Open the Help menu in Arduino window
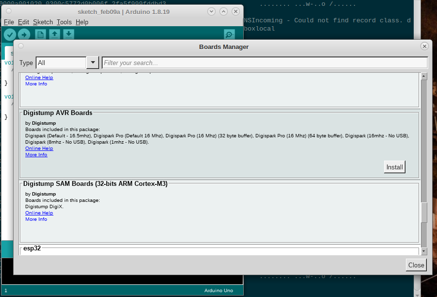 coord(82,22)
